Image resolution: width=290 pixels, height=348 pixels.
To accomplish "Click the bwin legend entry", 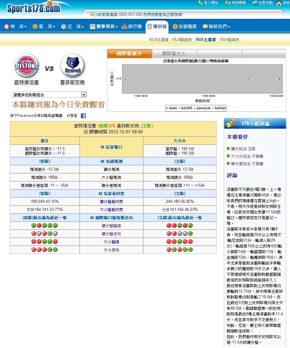I will point(172,108).
